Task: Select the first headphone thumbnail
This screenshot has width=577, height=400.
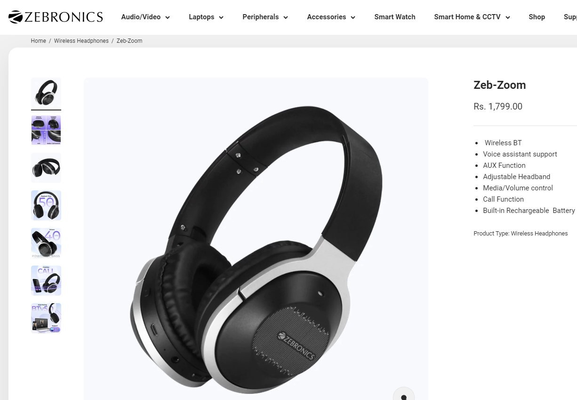Action: [x=46, y=93]
